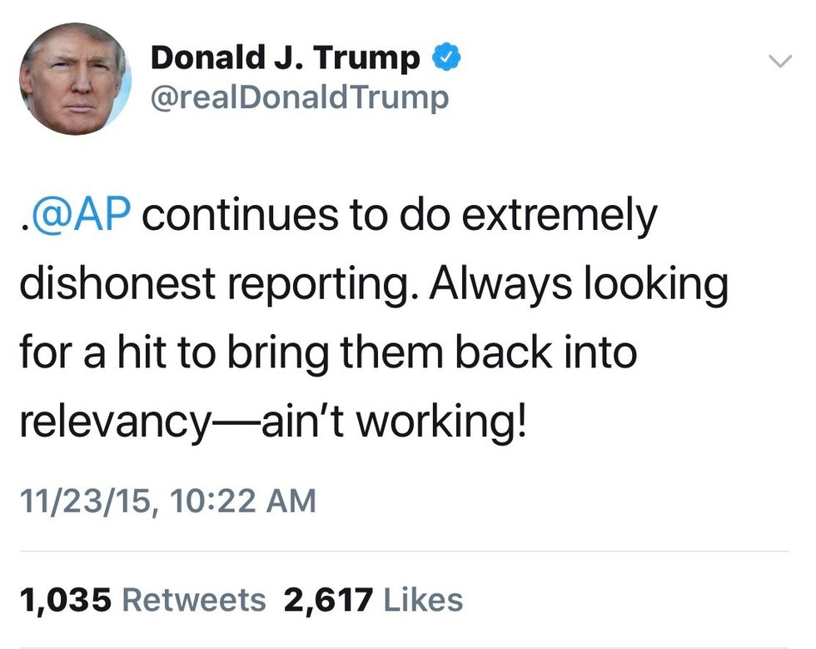Click the verified blue checkmark badge
This screenshot has width=816, height=649.
(446, 58)
